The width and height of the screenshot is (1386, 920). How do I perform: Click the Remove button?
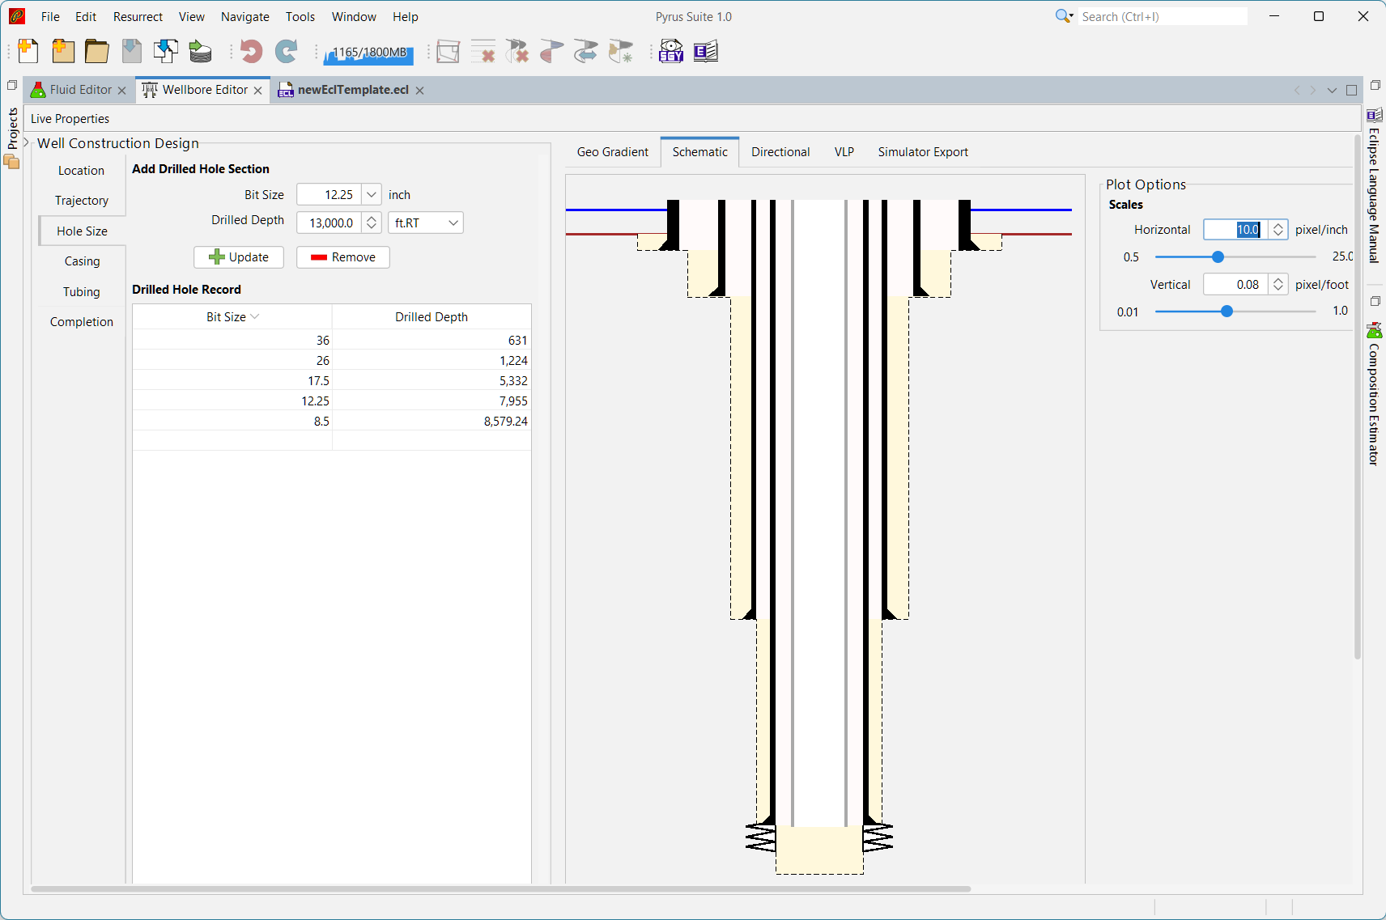coord(343,257)
